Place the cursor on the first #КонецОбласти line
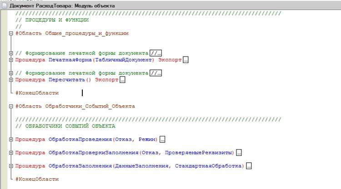The height and width of the screenshot is (189, 341). click(x=37, y=93)
